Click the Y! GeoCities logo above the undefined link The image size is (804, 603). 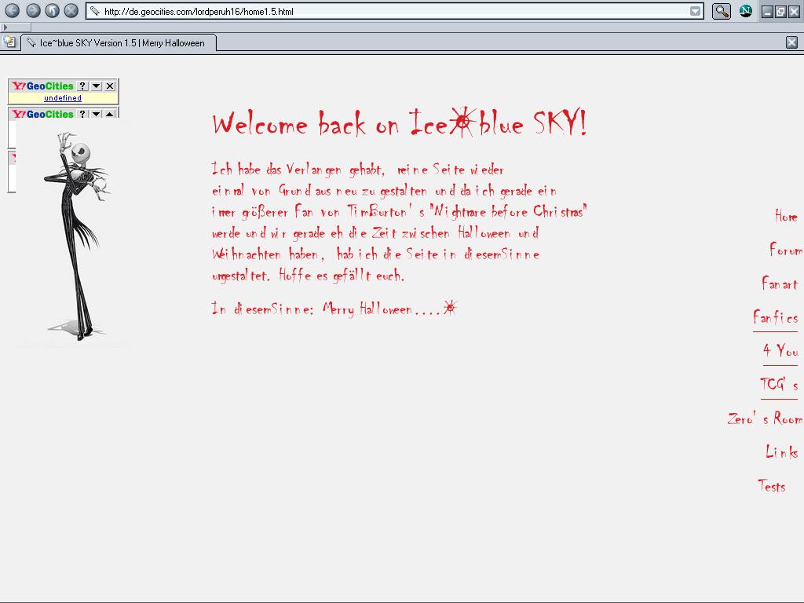pyautogui.click(x=43, y=86)
